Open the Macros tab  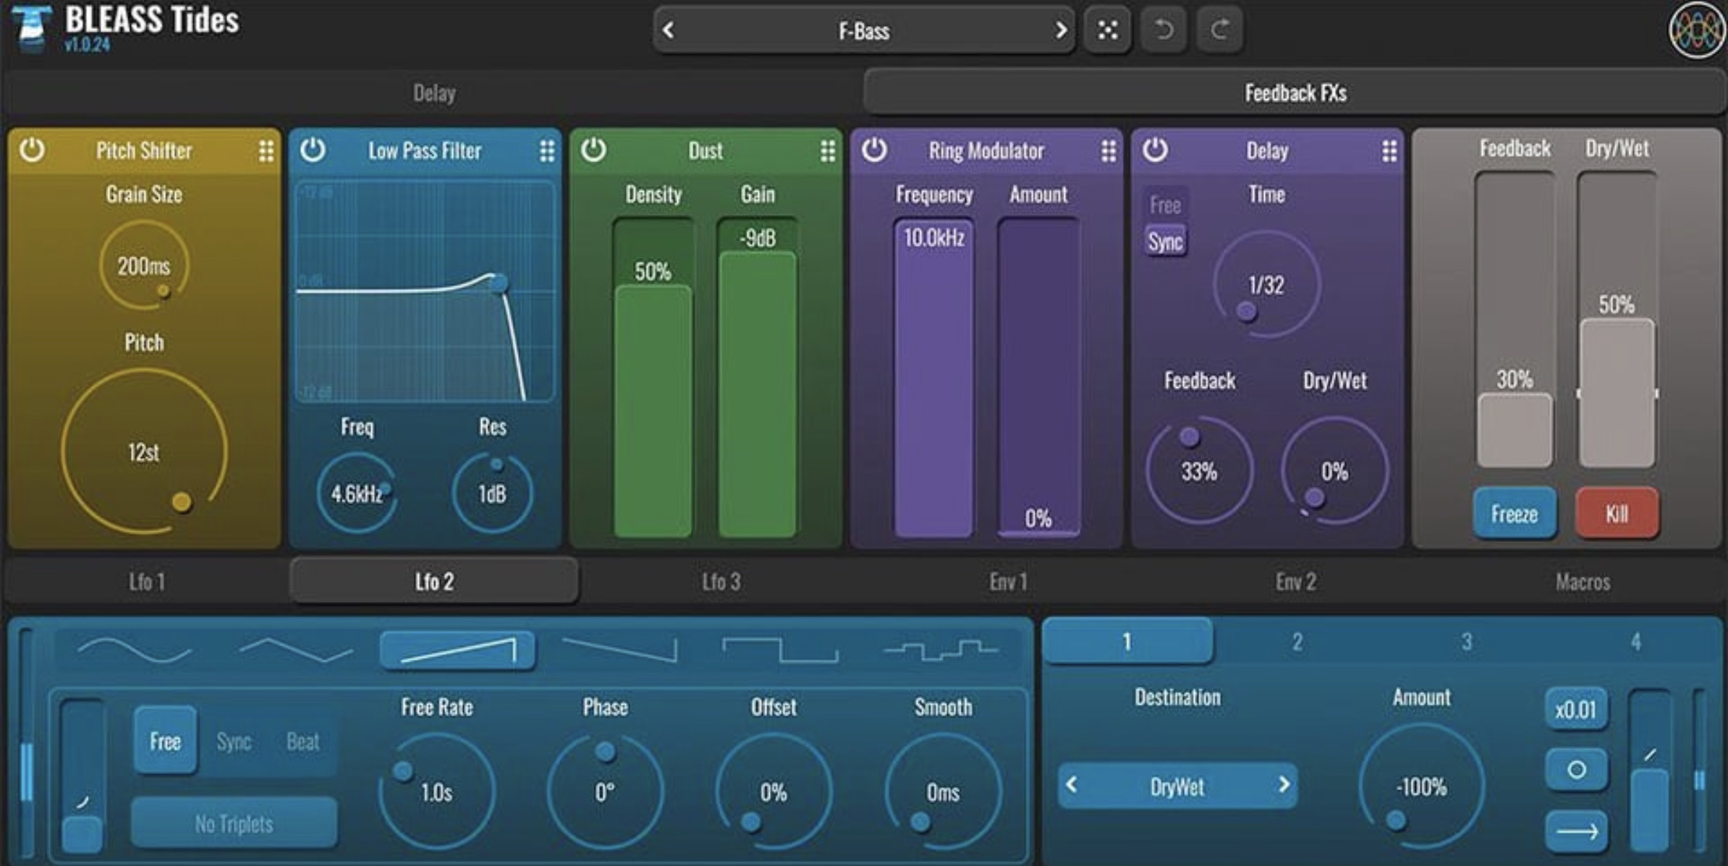point(1583,582)
